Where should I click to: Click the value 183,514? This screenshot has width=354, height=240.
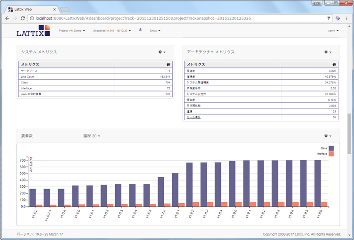pyautogui.click(x=165, y=77)
